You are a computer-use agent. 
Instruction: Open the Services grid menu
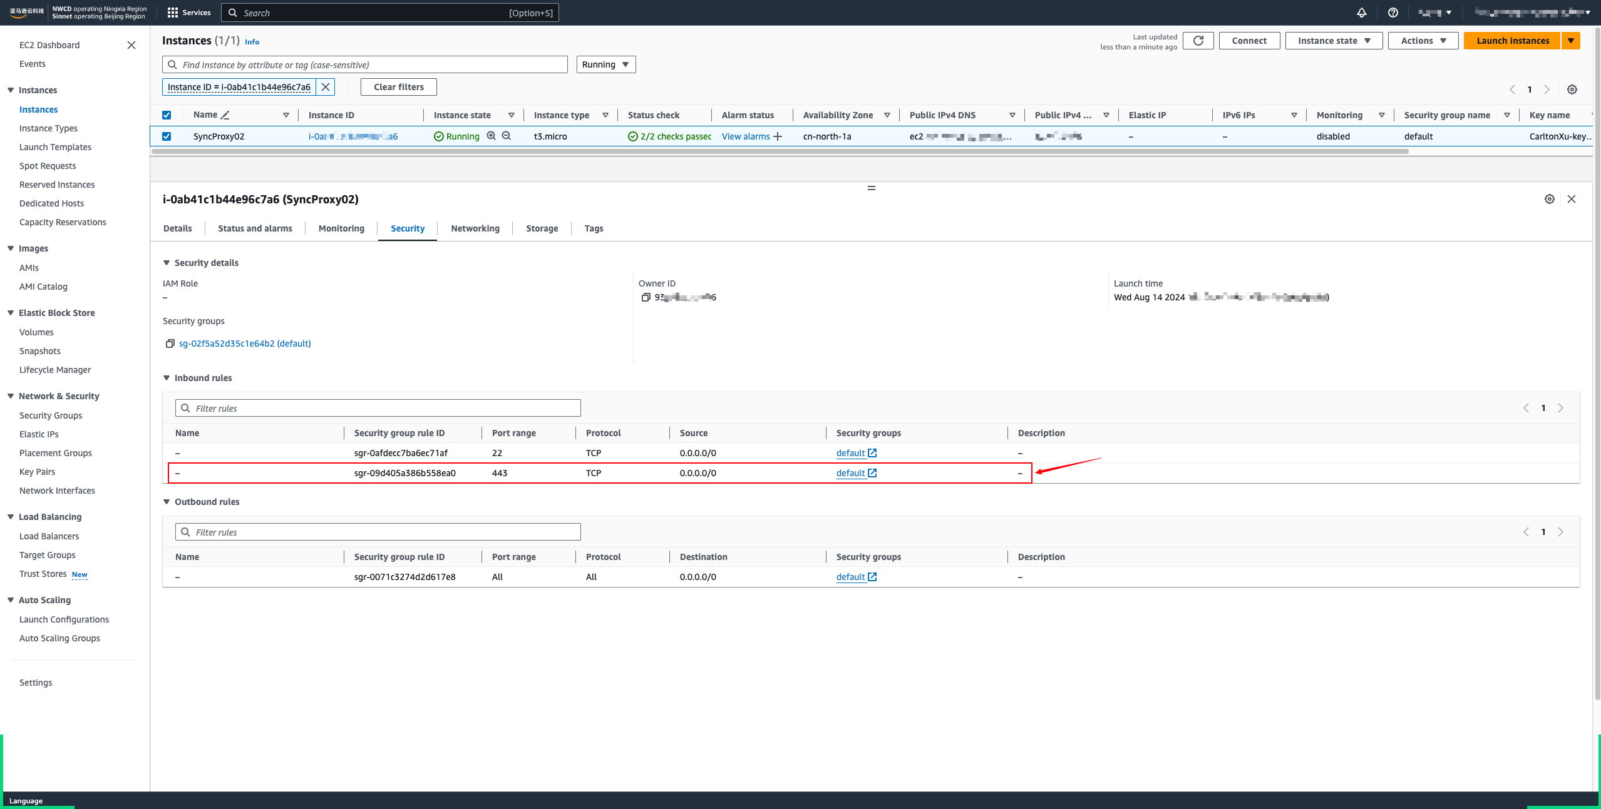[x=188, y=13]
